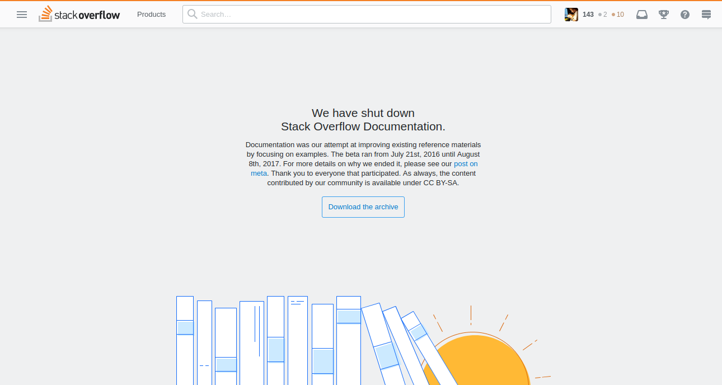This screenshot has height=385, width=722.
Task: Open the site switcher icon
Action: point(706,15)
